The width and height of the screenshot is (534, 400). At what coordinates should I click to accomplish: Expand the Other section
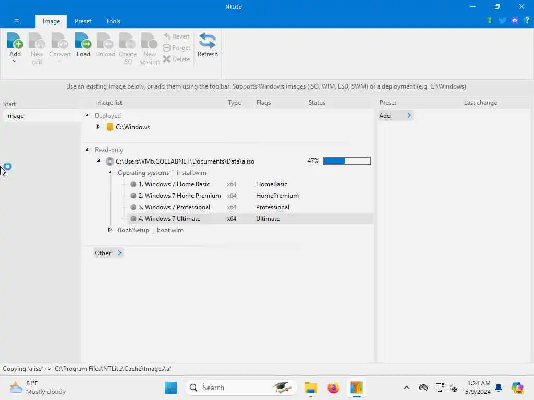click(x=108, y=253)
